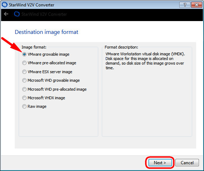This screenshot has height=171, width=204.
Task: Click the VMware ESX server image label
Action: pos(50,72)
